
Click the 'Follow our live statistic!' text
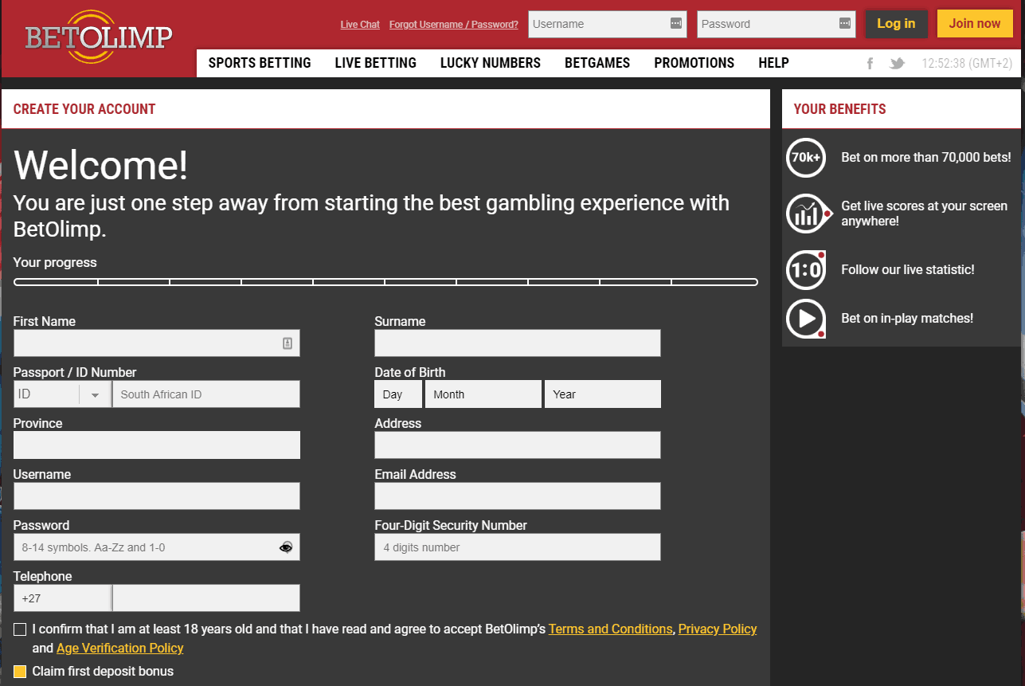click(907, 270)
